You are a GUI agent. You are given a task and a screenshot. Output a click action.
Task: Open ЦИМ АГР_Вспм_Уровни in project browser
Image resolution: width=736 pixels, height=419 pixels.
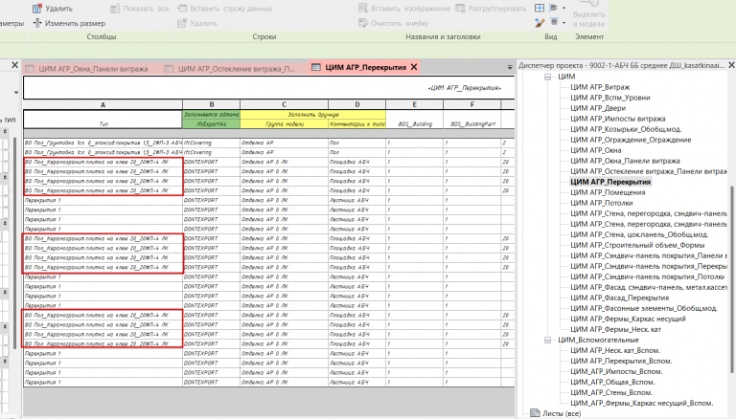click(x=609, y=98)
